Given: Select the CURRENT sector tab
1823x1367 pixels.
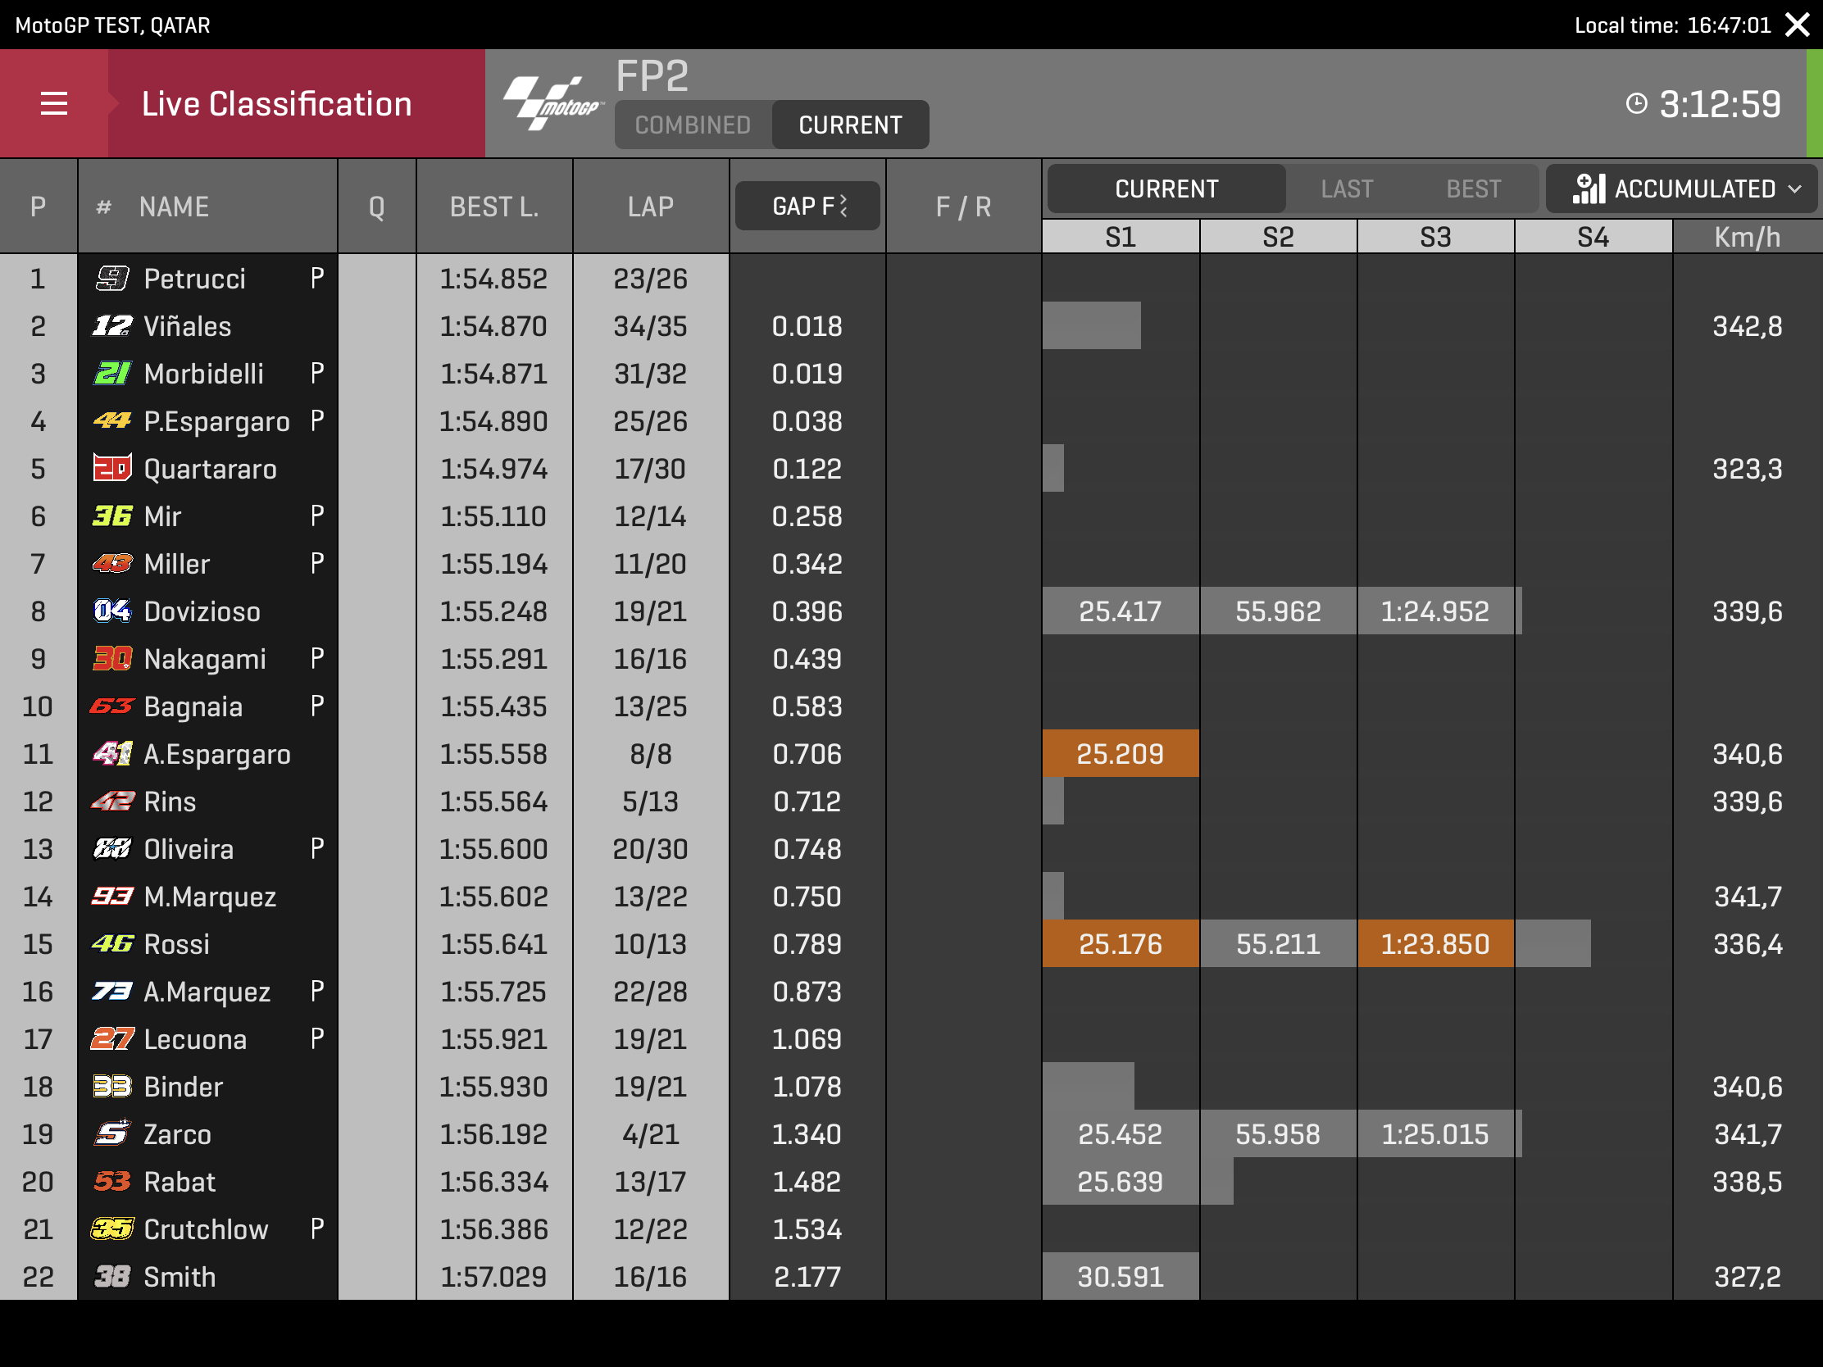Looking at the screenshot, I should pyautogui.click(x=1166, y=188).
